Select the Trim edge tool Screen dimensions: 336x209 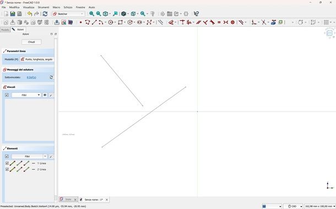(264, 22)
